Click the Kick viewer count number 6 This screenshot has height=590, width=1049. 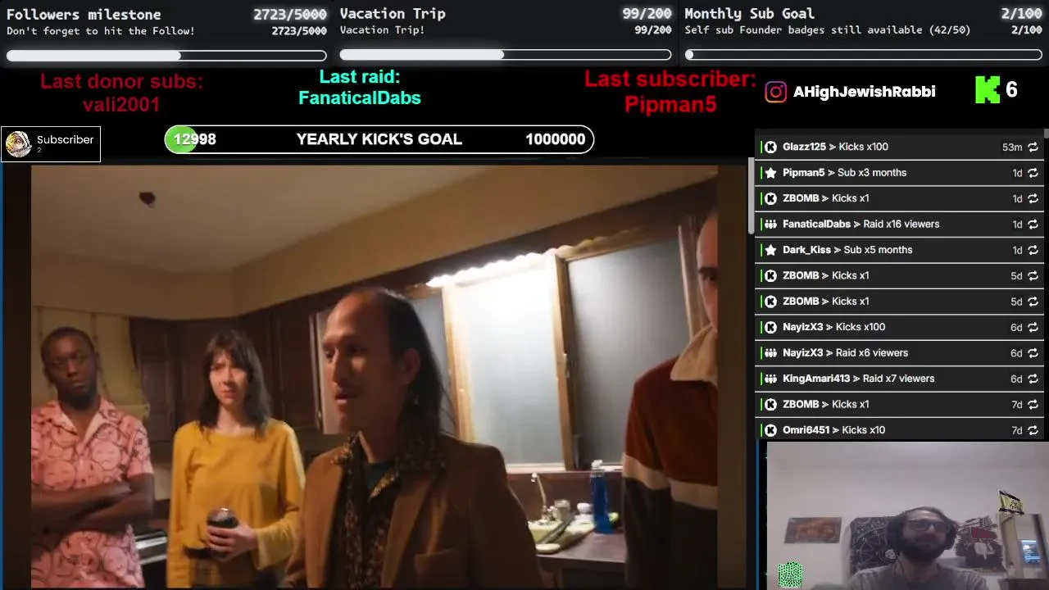(x=1011, y=90)
